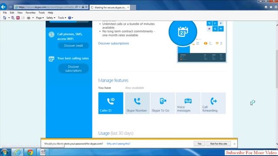Stop page loading with the address bar X
278x156 pixels.
[86, 7]
